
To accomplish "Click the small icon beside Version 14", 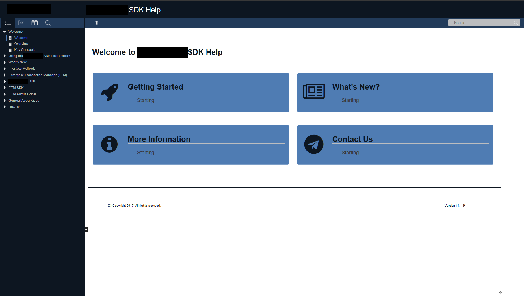I will 464,206.
